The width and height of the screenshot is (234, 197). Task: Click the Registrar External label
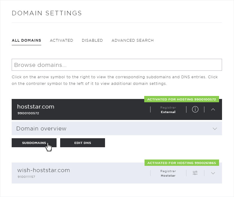pyautogui.click(x=168, y=110)
